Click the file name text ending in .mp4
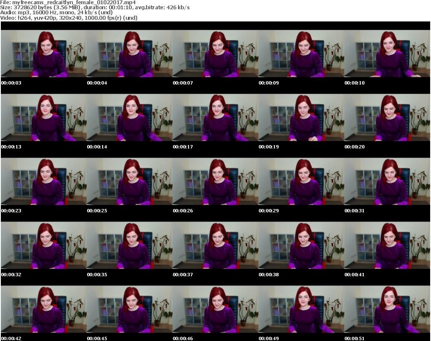 74,3
